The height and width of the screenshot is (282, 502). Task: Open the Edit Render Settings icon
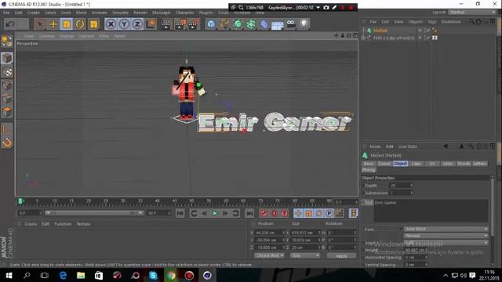tap(194, 24)
